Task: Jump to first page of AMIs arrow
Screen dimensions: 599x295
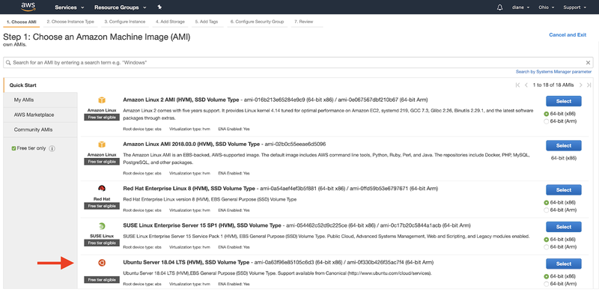Action: 517,85
